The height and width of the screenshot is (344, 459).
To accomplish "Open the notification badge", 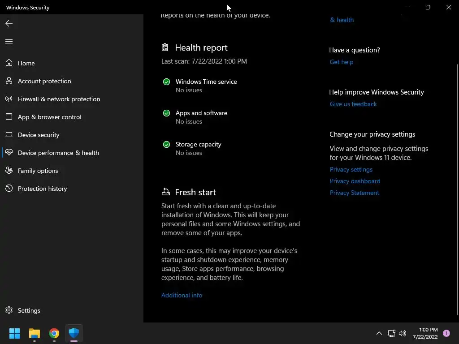I will click(x=446, y=333).
